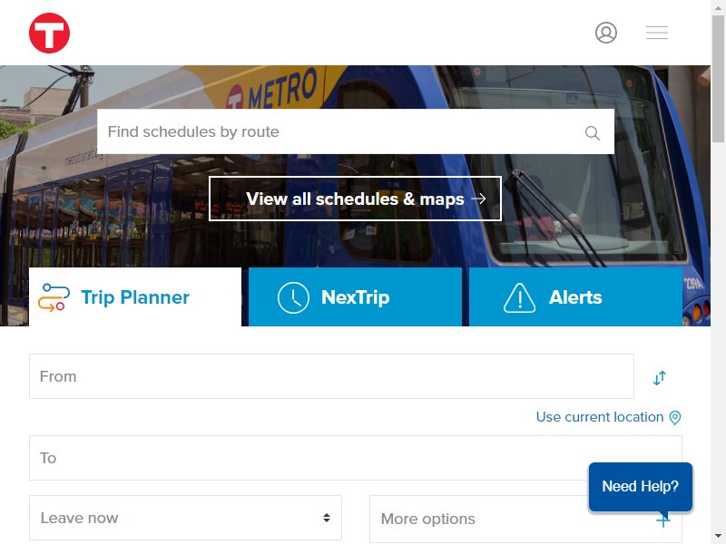Switch to the NexTrip tab
The image size is (726, 544).
coord(355,297)
